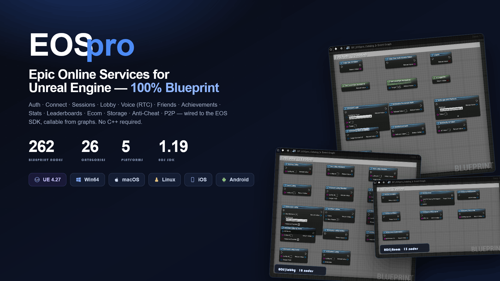This screenshot has height=281, width=500.
Task: Open the Platform dropdown on EOSLogin with Platform
Action: [451, 109]
